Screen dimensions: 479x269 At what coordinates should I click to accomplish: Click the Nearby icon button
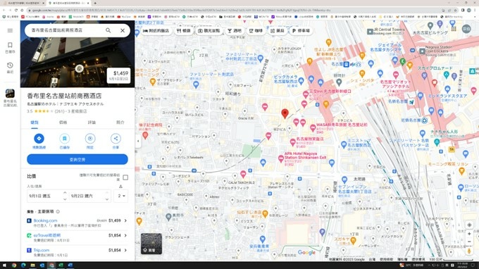(x=90, y=139)
